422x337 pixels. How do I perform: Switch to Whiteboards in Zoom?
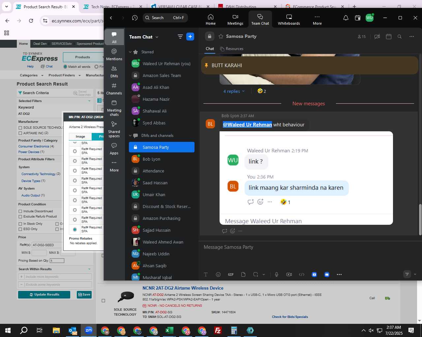(x=289, y=19)
